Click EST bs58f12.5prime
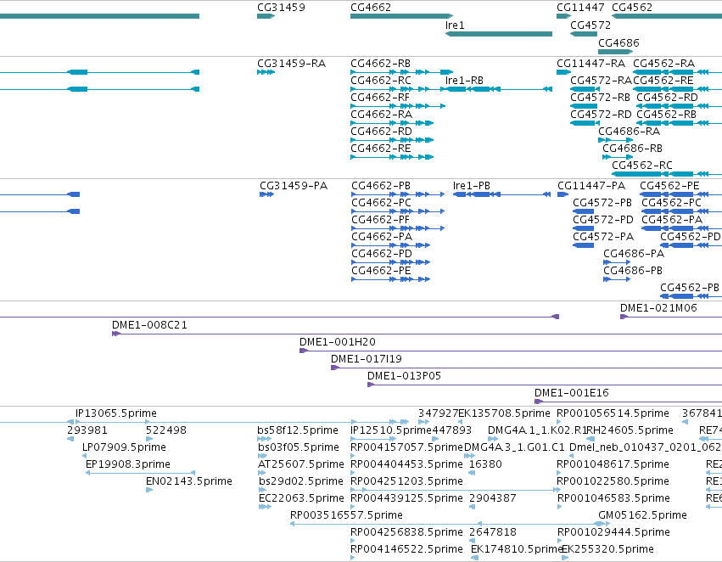 coord(265,439)
